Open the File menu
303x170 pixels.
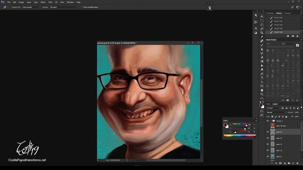click(x=9, y=2)
